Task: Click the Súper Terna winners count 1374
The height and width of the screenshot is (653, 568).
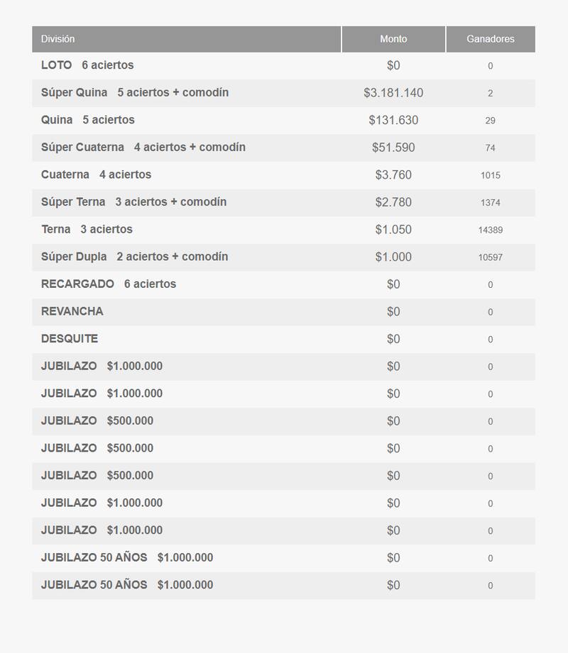Action: click(x=490, y=203)
